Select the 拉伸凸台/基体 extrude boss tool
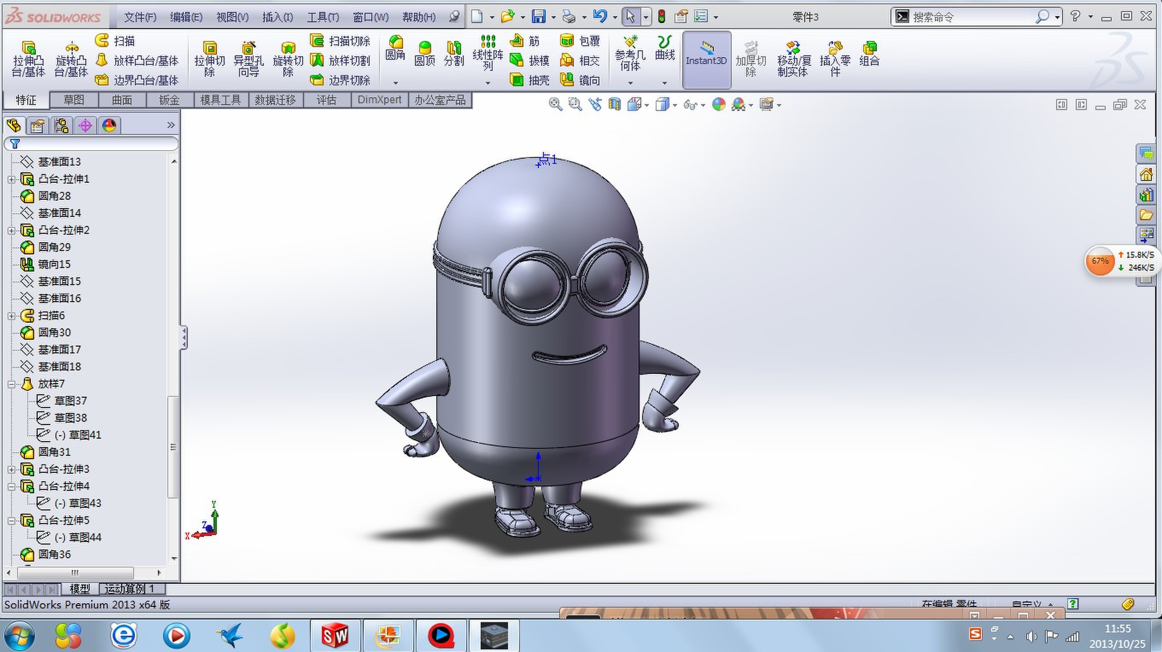Viewport: 1162px width, 652px height. click(29, 58)
